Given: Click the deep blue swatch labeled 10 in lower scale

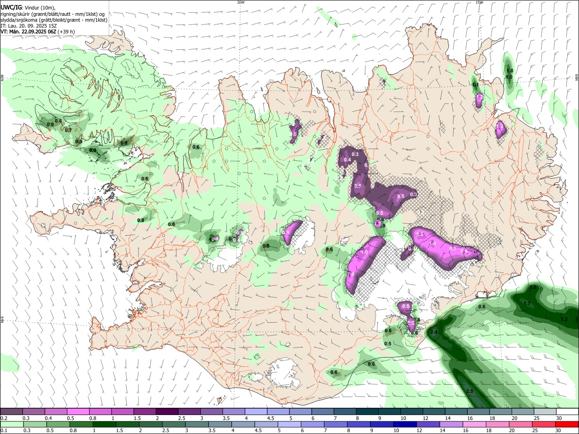Looking at the screenshot, I should pyautogui.click(x=405, y=424).
